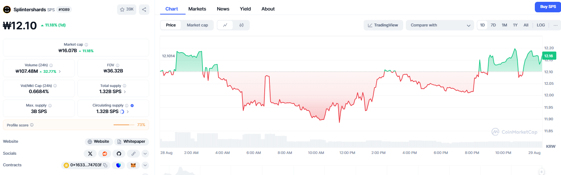This screenshot has height=175, width=561.
Task: Click the 73% profile score bar
Action: [124, 125]
